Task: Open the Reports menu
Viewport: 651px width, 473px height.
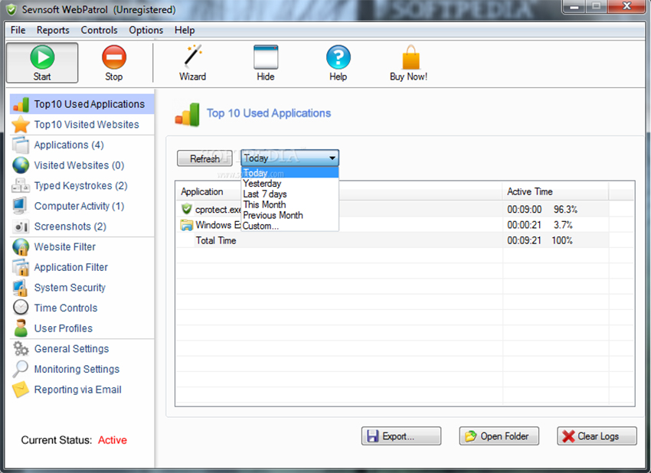Action: pos(53,31)
